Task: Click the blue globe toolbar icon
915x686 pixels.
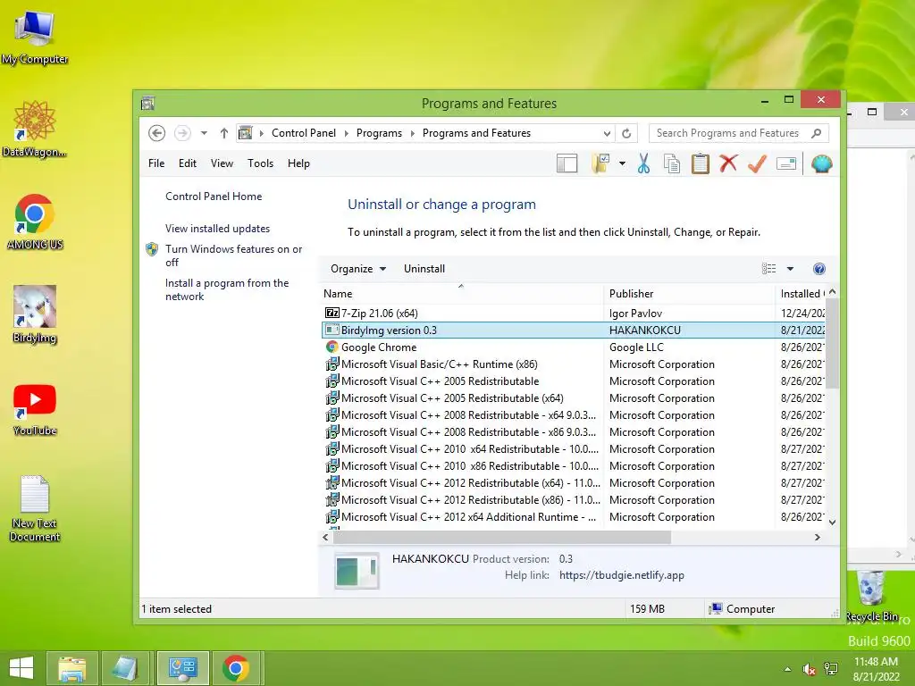Action: click(x=822, y=164)
